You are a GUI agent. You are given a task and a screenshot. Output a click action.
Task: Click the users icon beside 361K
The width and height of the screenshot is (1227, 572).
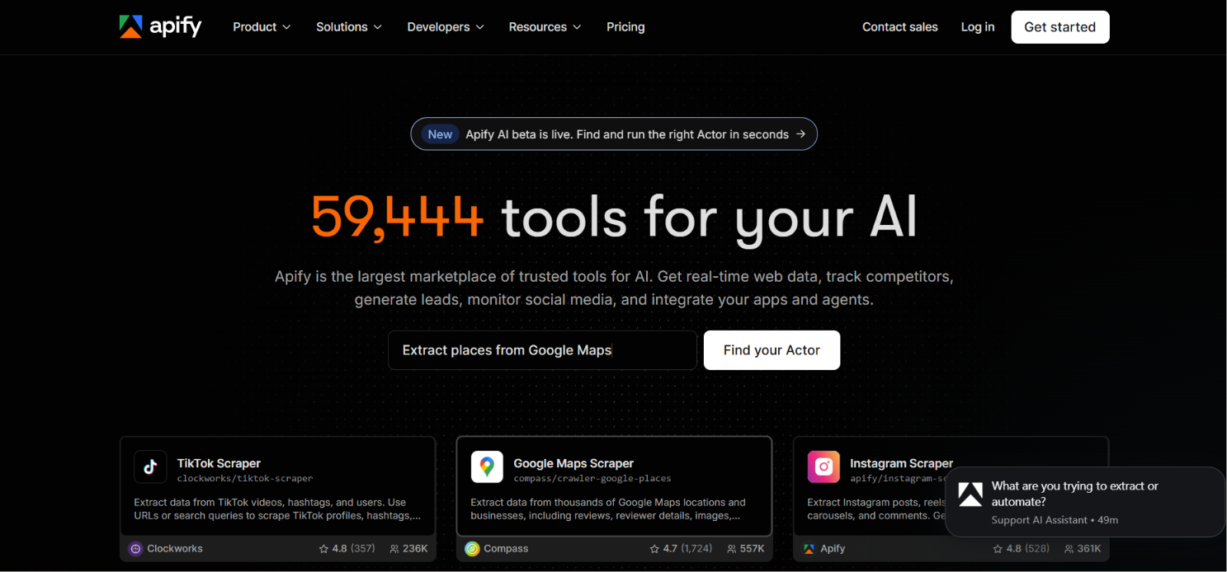pyautogui.click(x=1069, y=549)
